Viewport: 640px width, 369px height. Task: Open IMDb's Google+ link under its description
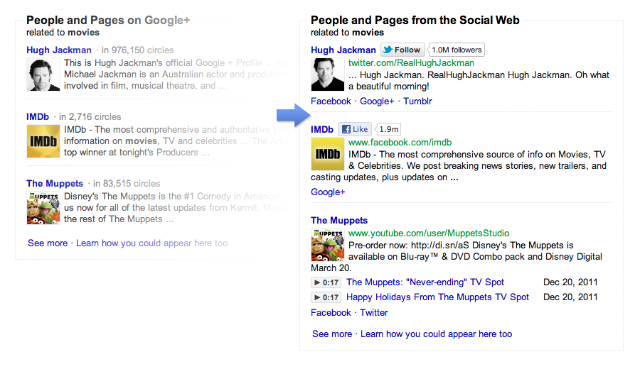click(x=328, y=192)
